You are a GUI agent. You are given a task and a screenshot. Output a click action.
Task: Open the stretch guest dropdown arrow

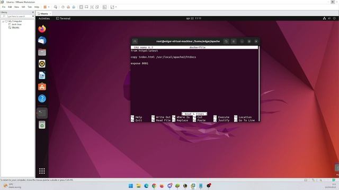pyautogui.click(x=116, y=7)
